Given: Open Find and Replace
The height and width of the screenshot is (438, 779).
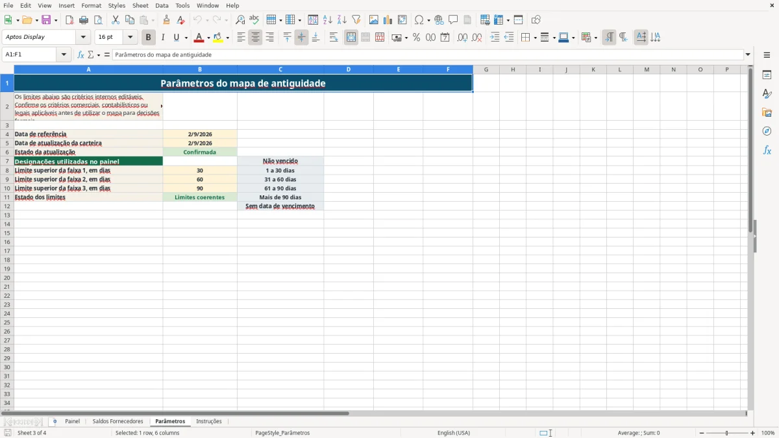Looking at the screenshot, I should (240, 20).
